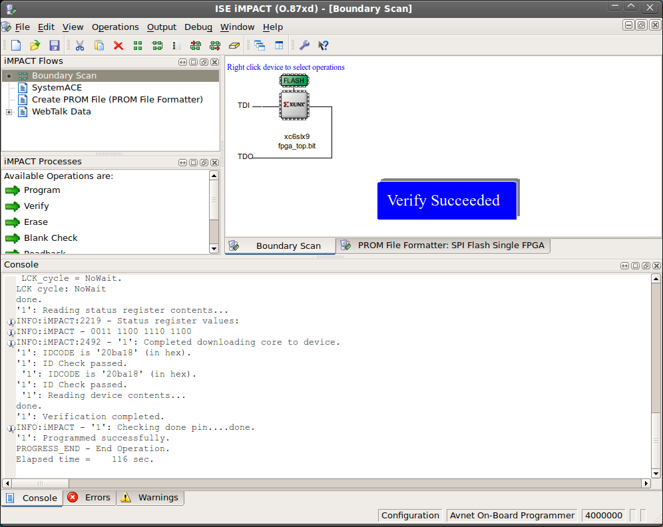Open the Help menu
663x527 pixels.
click(273, 27)
